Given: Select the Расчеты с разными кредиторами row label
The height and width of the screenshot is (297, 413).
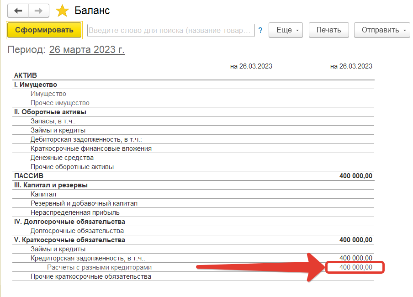Looking at the screenshot, I should click(x=99, y=267).
